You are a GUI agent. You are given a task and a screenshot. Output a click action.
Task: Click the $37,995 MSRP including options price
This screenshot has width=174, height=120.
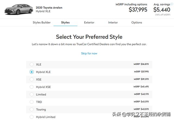[138, 10]
